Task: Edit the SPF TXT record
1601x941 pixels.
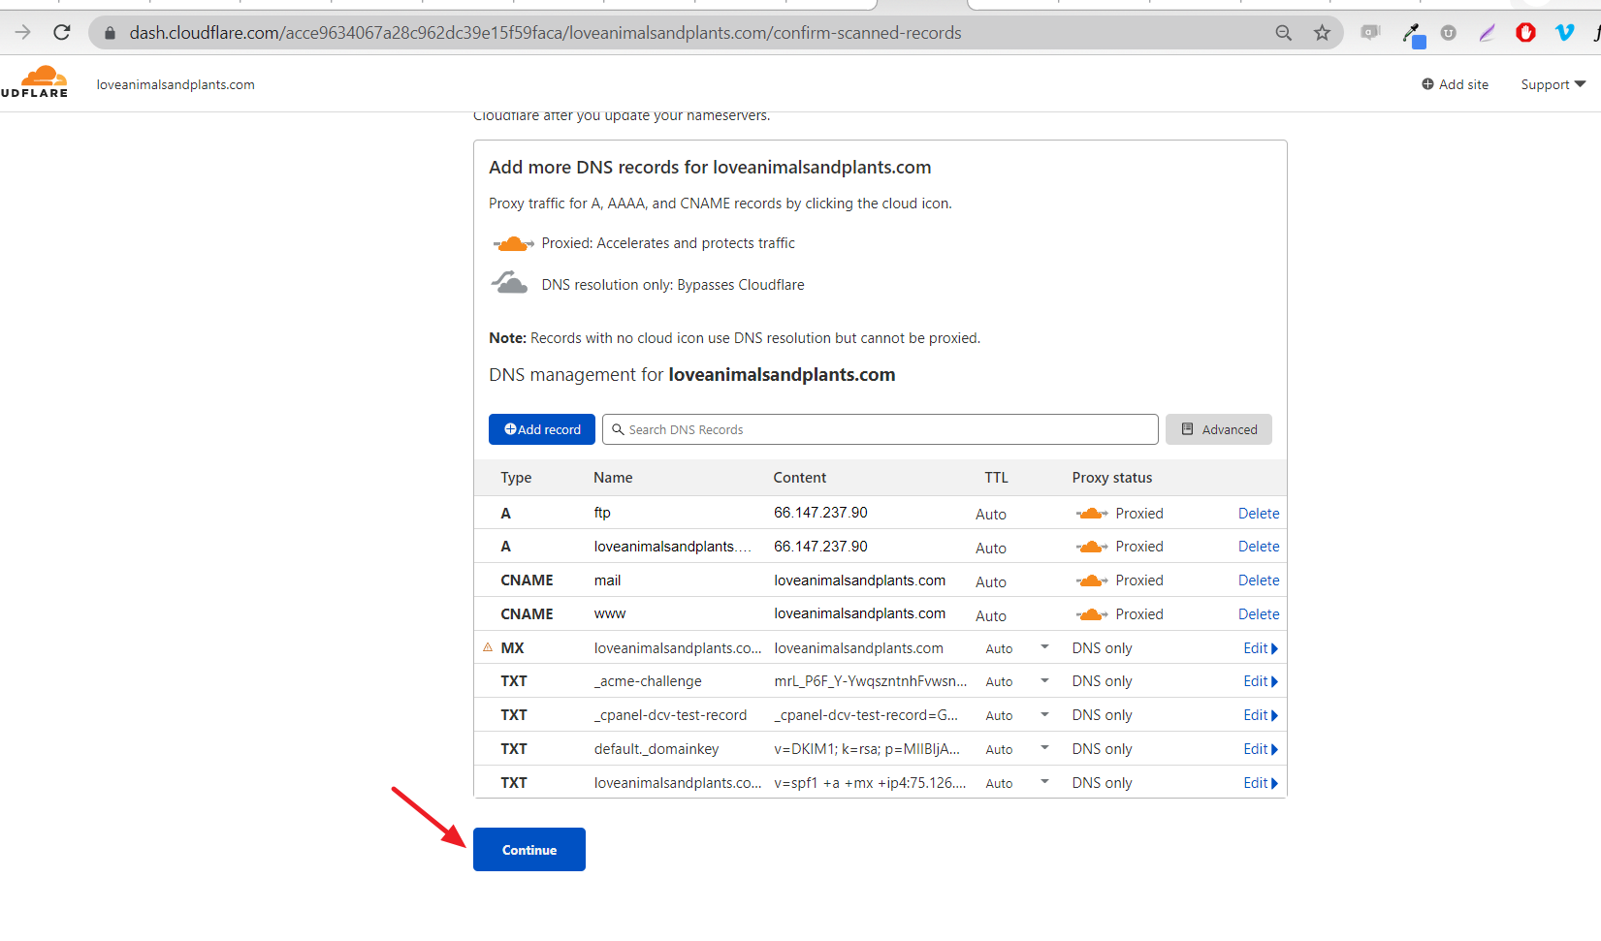Action: tap(1261, 783)
